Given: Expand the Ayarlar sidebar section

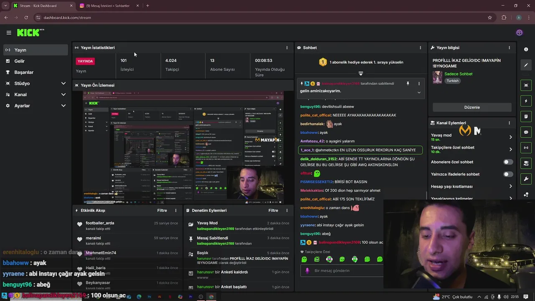Looking at the screenshot, I should coord(64,106).
